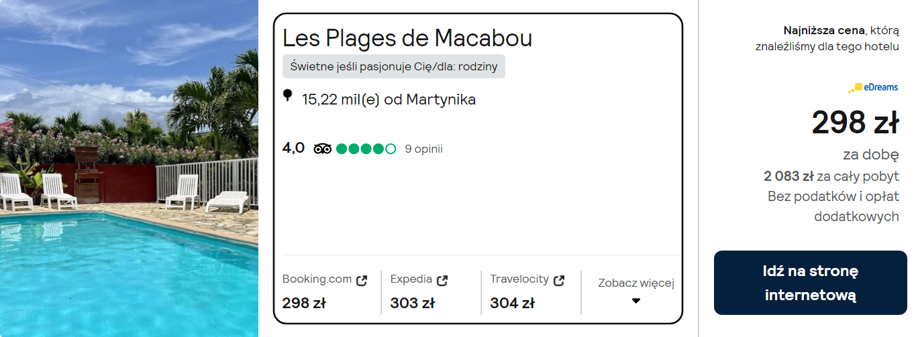916x337 pixels.
Task: Open the 9 opinii reviews link
Action: click(423, 149)
